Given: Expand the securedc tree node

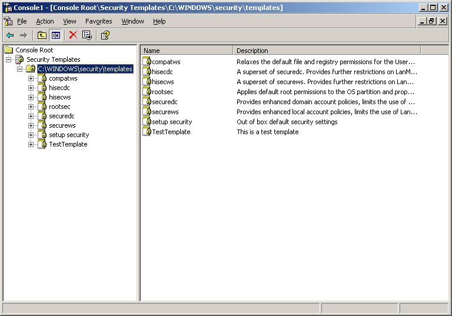Looking at the screenshot, I should (x=31, y=116).
